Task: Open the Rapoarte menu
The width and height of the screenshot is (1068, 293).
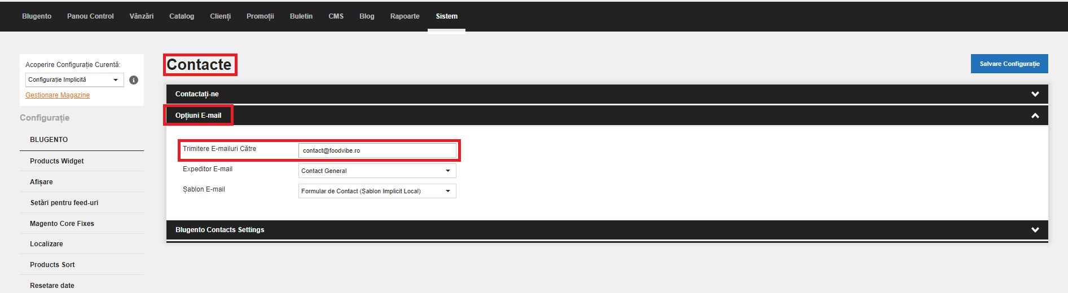Action: point(405,16)
